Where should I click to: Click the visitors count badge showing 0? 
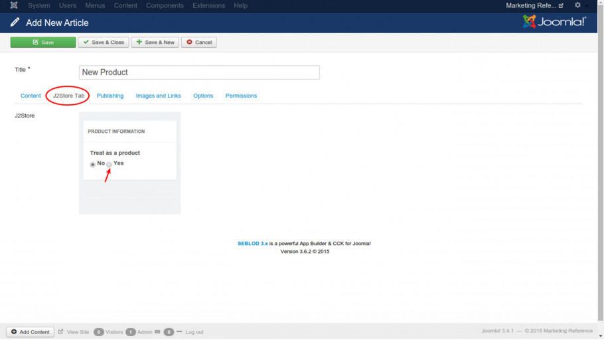99,332
